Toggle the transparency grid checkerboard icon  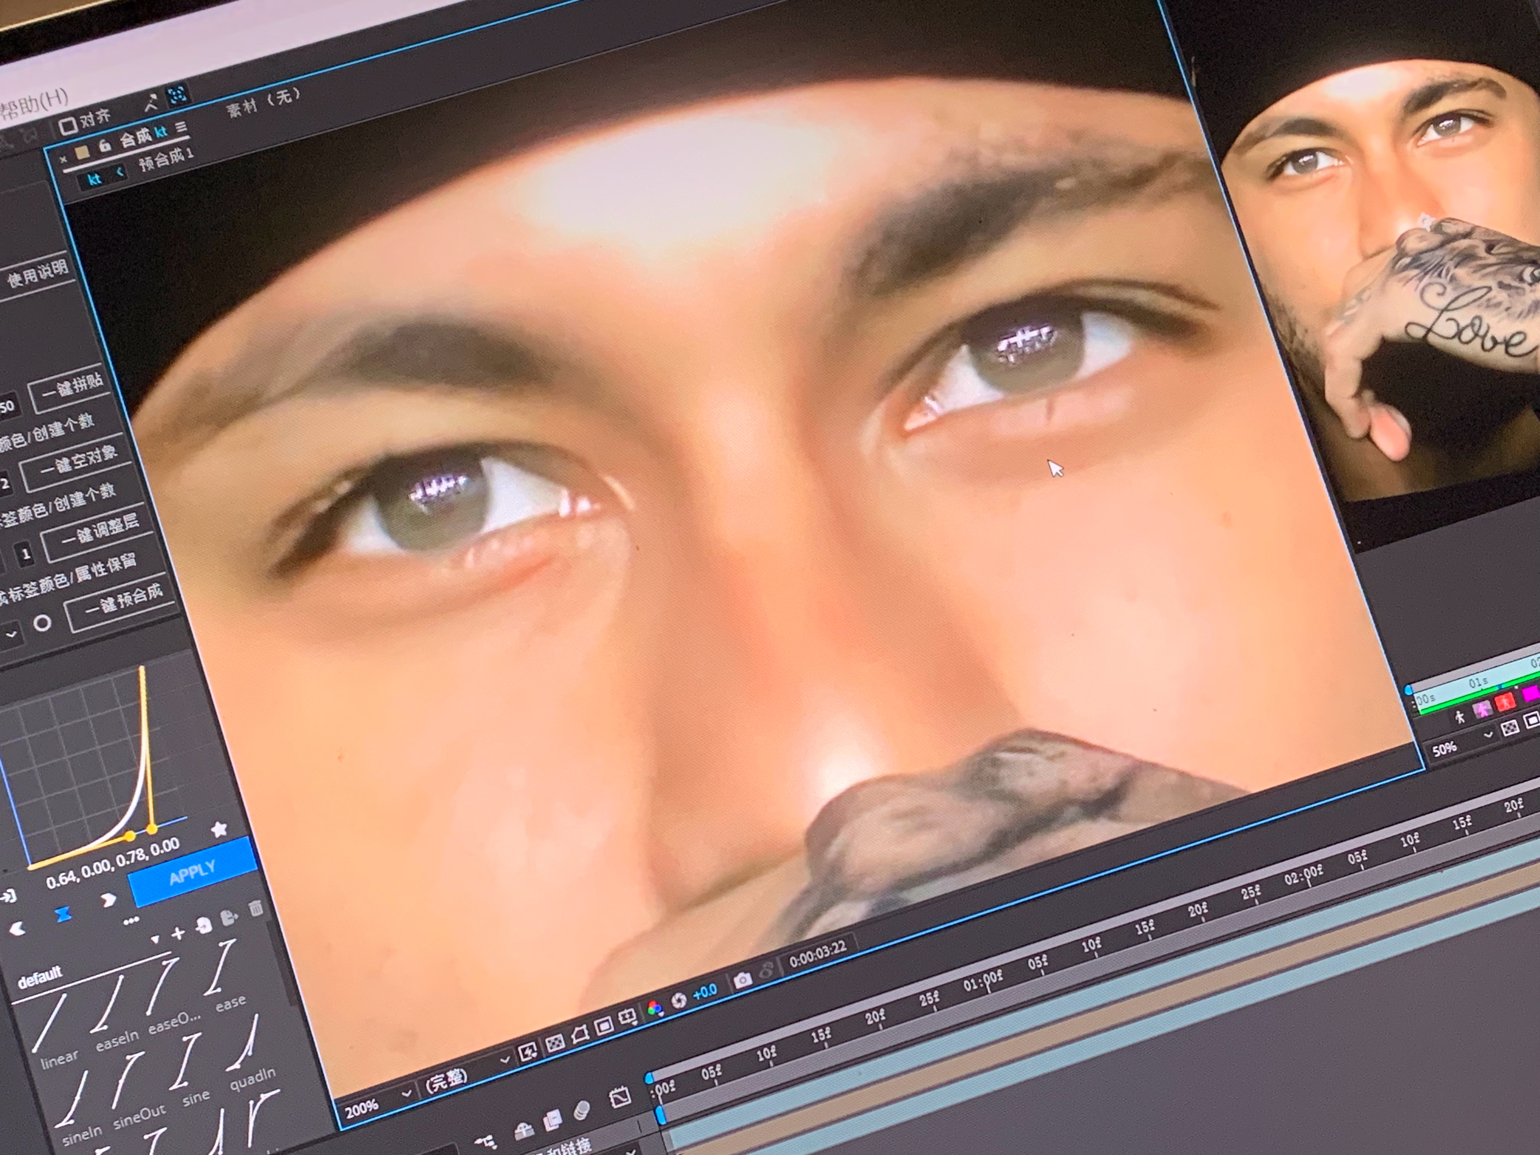click(x=554, y=1042)
